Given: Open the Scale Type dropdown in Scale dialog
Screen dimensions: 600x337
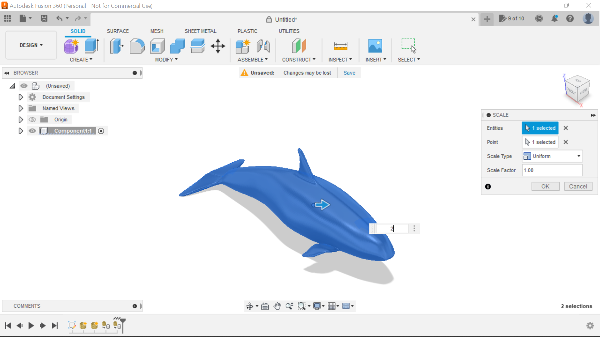Looking at the screenshot, I should [x=578, y=156].
